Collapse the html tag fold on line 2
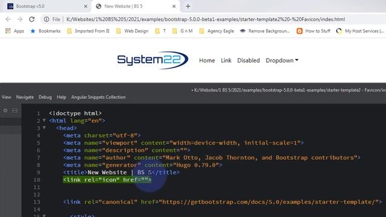The width and height of the screenshot is (386, 217). click(x=44, y=121)
